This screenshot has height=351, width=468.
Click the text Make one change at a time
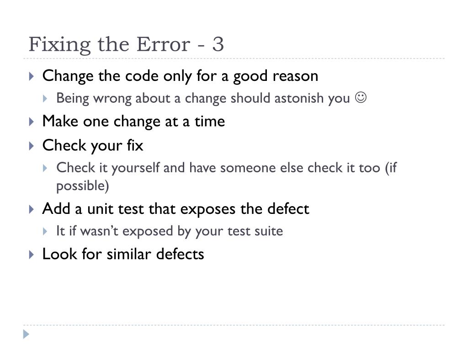(x=133, y=122)
